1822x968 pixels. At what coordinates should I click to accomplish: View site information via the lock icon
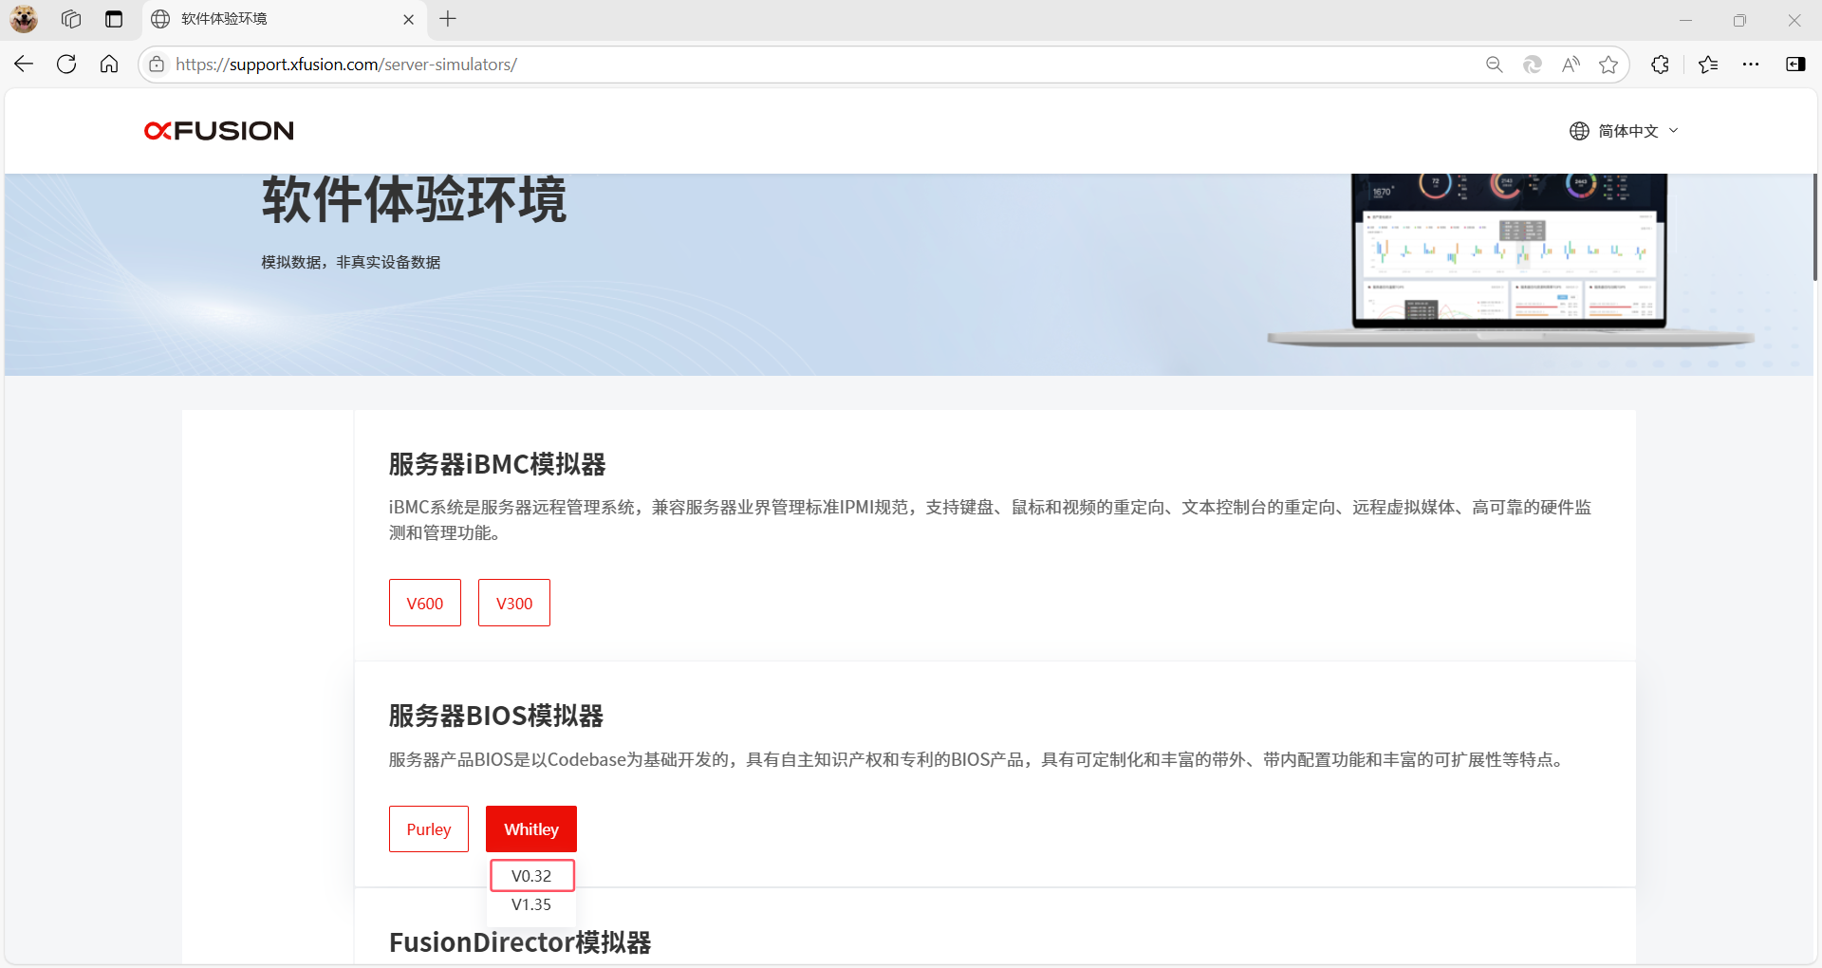[x=157, y=64]
